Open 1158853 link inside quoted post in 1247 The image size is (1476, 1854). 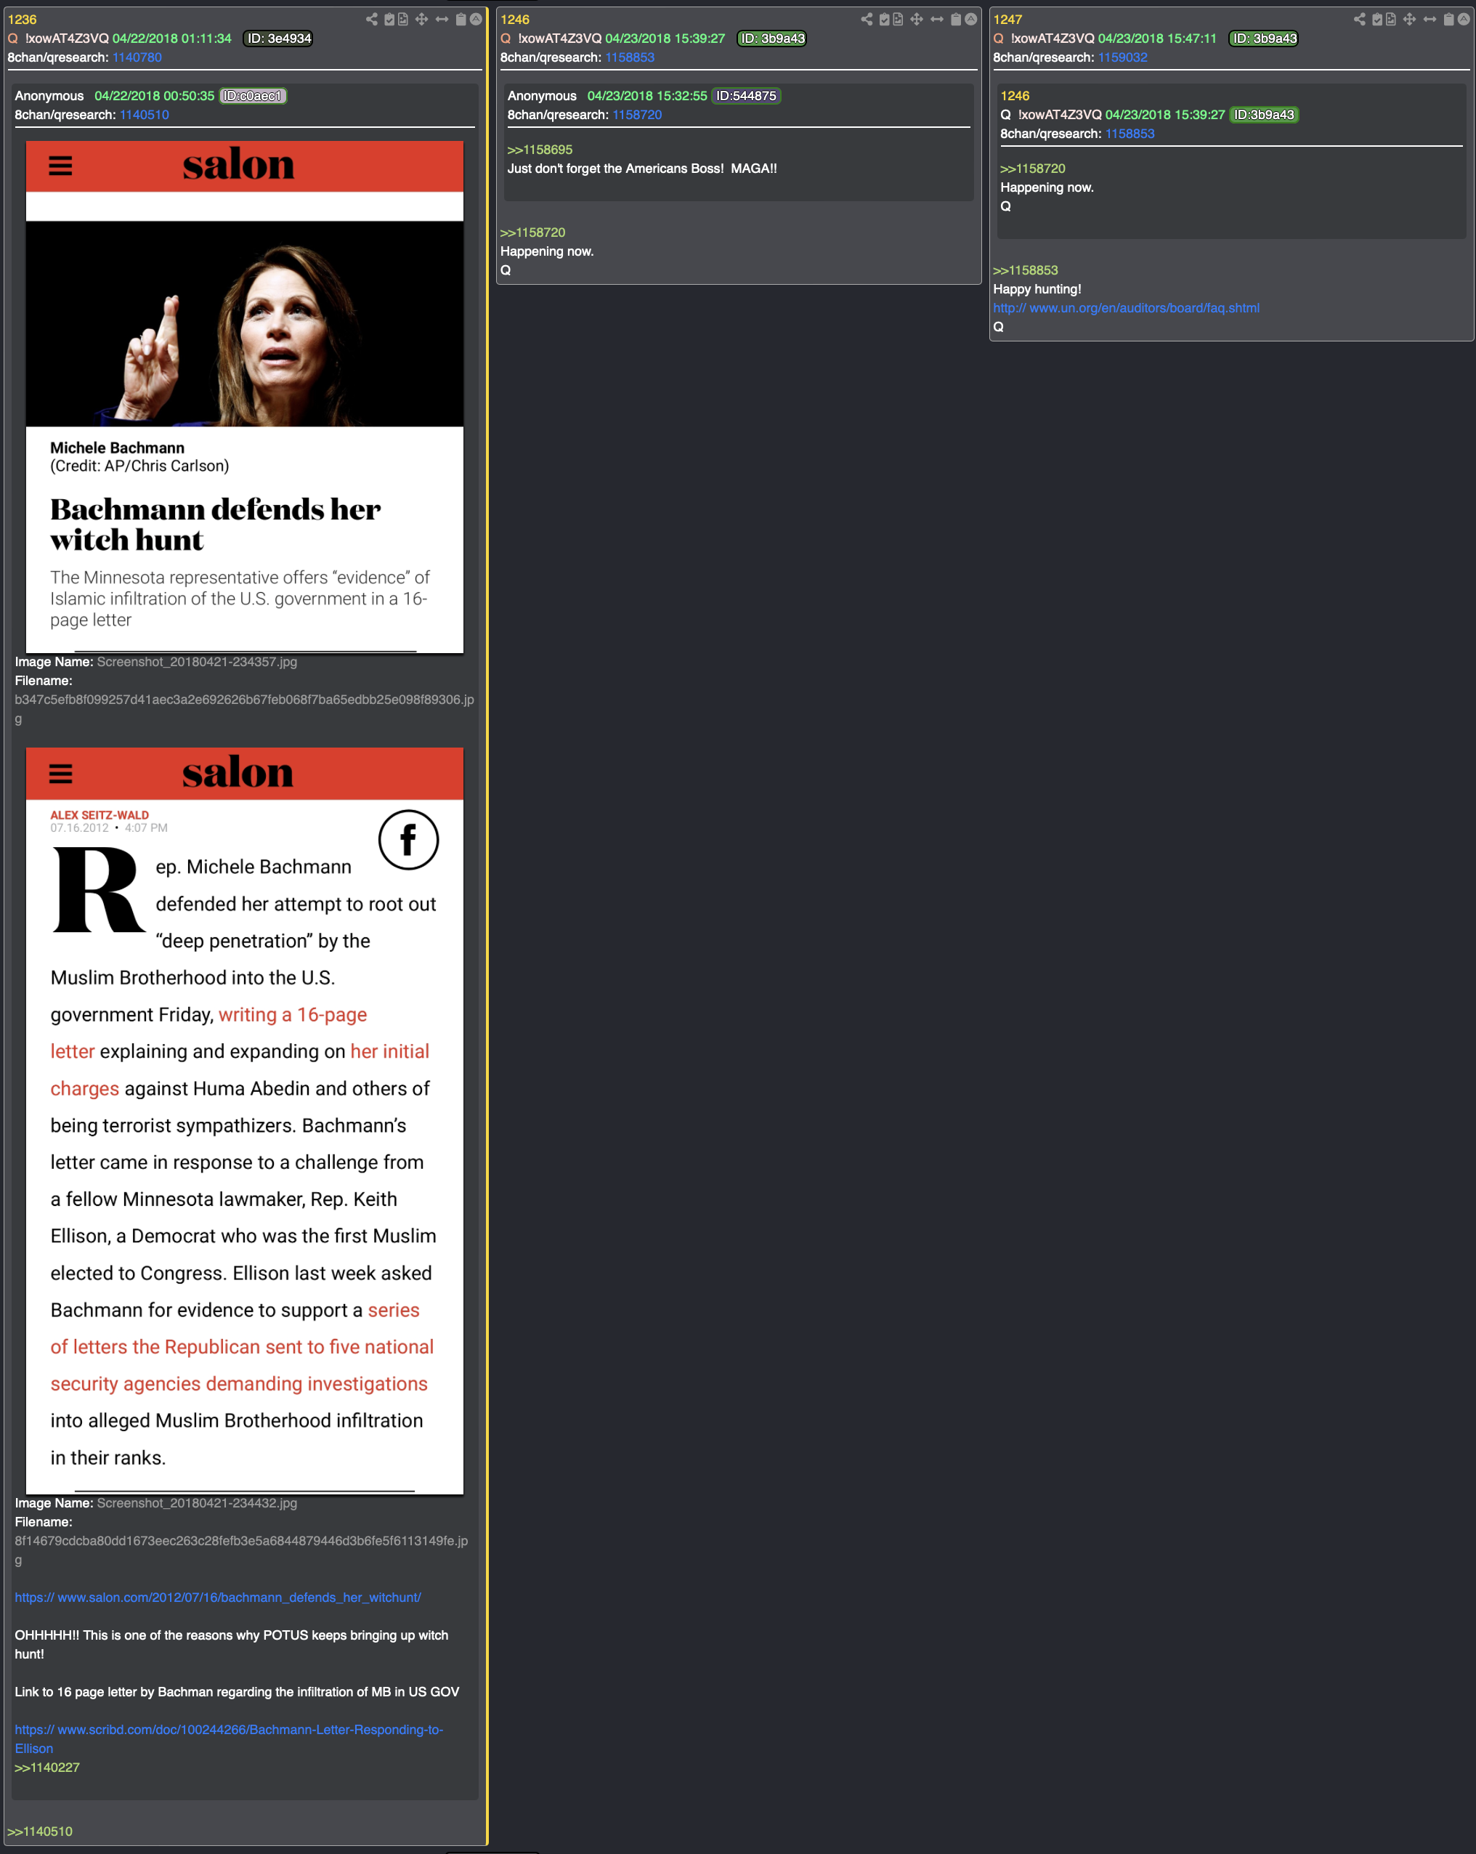pos(1130,133)
